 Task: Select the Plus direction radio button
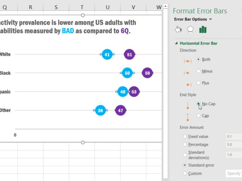pyautogui.click(x=198, y=83)
